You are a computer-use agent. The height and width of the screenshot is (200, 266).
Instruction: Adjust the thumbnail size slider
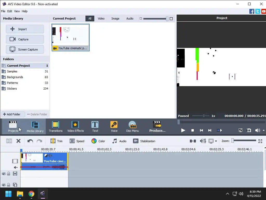(x=156, y=19)
